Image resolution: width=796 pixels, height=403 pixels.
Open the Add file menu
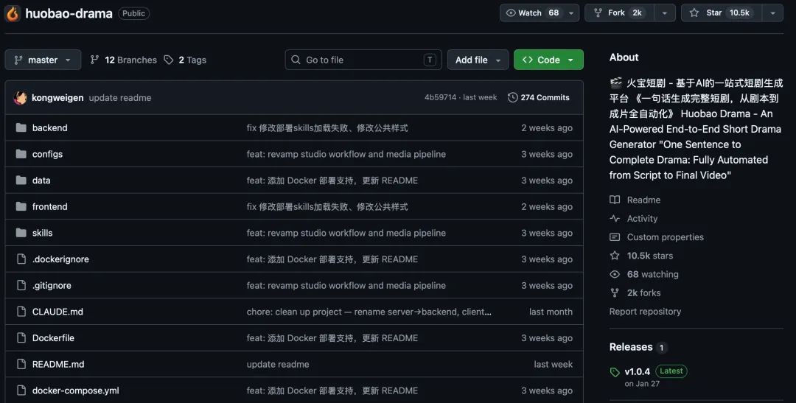pos(478,60)
